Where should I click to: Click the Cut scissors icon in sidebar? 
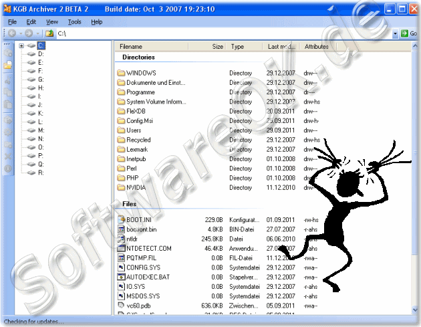point(8,80)
